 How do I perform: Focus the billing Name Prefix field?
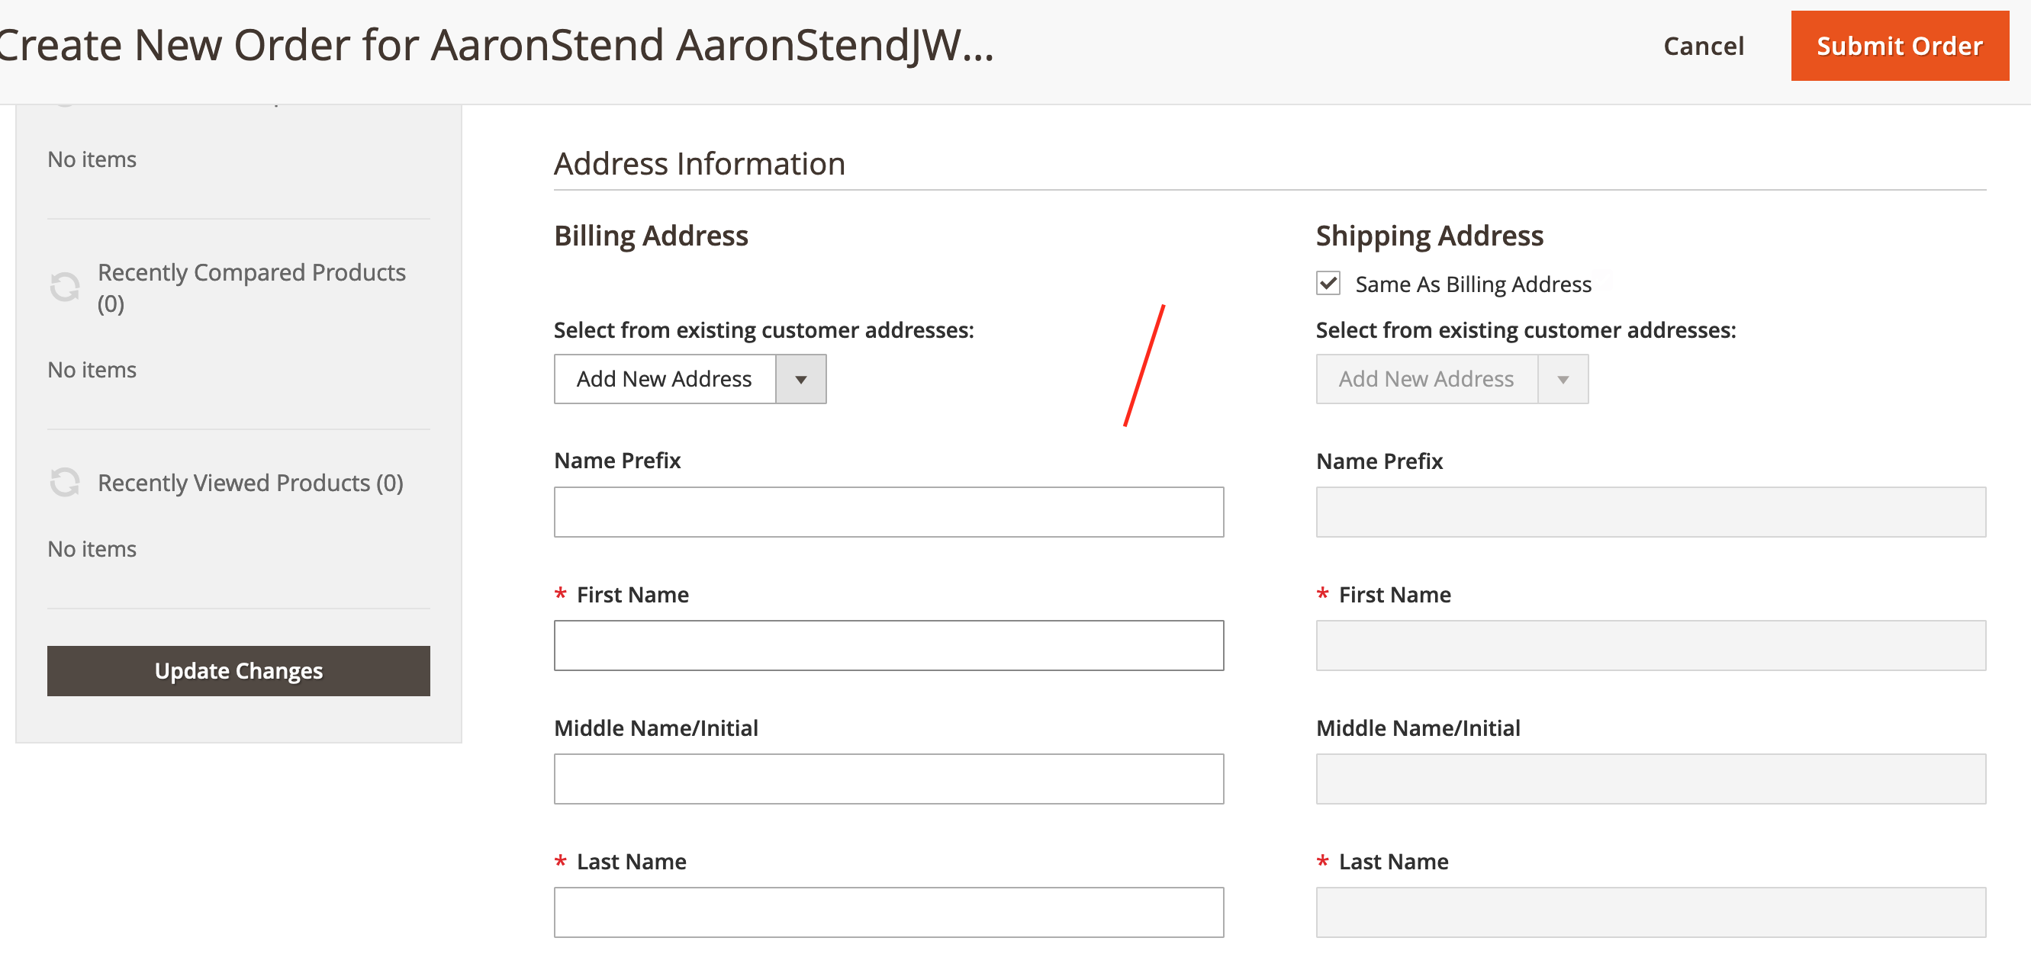(889, 512)
